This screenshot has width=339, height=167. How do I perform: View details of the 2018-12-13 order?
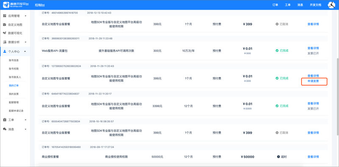pos(313,24)
